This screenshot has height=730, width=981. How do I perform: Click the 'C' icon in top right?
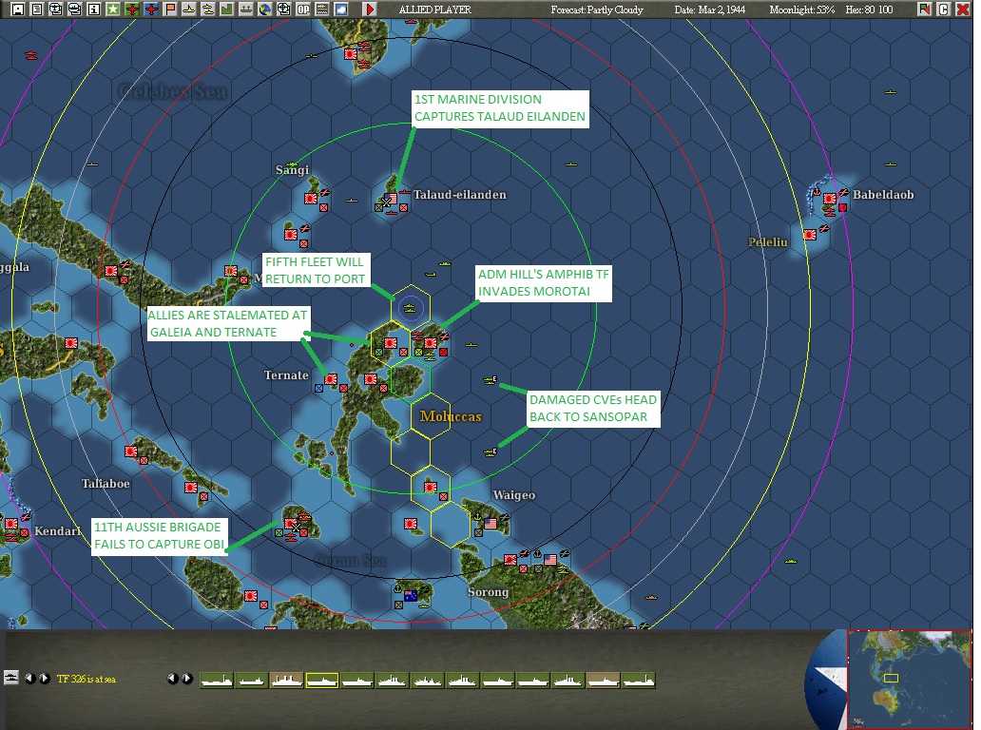pos(944,9)
